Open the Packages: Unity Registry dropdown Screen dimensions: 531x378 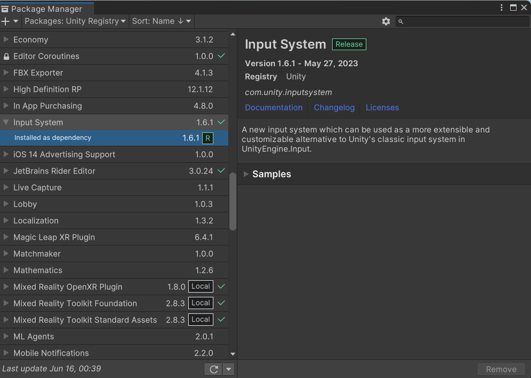[x=75, y=21]
